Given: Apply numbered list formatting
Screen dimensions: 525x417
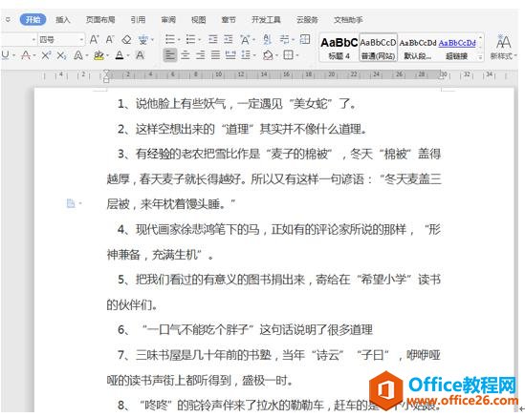Looking at the screenshot, I should tap(190, 39).
